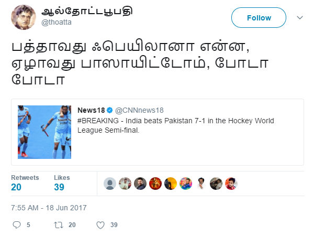The height and width of the screenshot is (236, 314).
Task: Open the quoted tweet's India beats Pakistan text
Action: (x=176, y=125)
